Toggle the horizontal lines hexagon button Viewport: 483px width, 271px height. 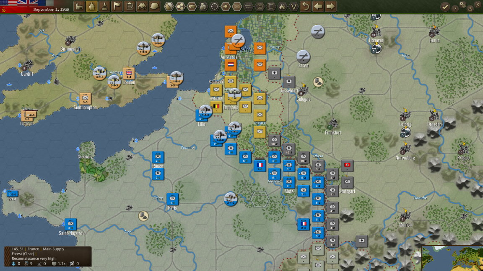[248, 6]
